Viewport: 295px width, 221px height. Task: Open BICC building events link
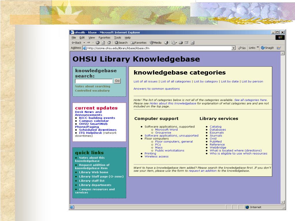pyautogui.click(x=97, y=118)
